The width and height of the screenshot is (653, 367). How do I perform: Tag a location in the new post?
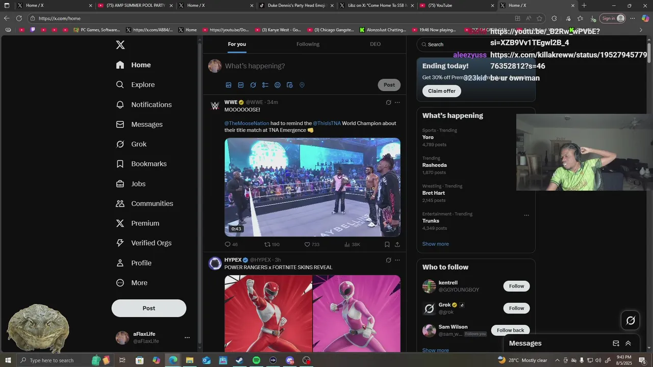click(302, 85)
